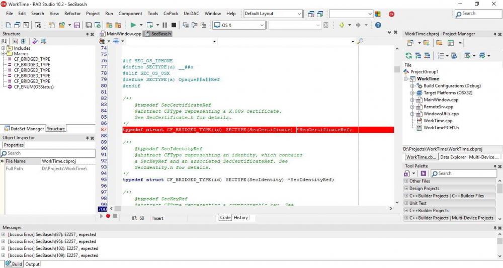Pin the Object Inspector panel

pos(87,138)
